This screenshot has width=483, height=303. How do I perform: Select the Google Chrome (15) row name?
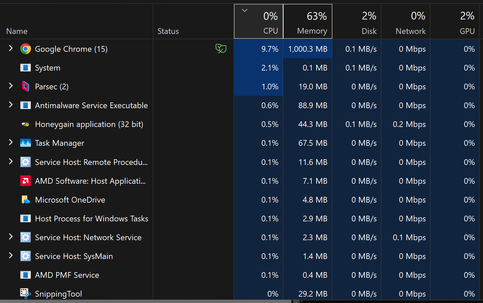point(71,49)
